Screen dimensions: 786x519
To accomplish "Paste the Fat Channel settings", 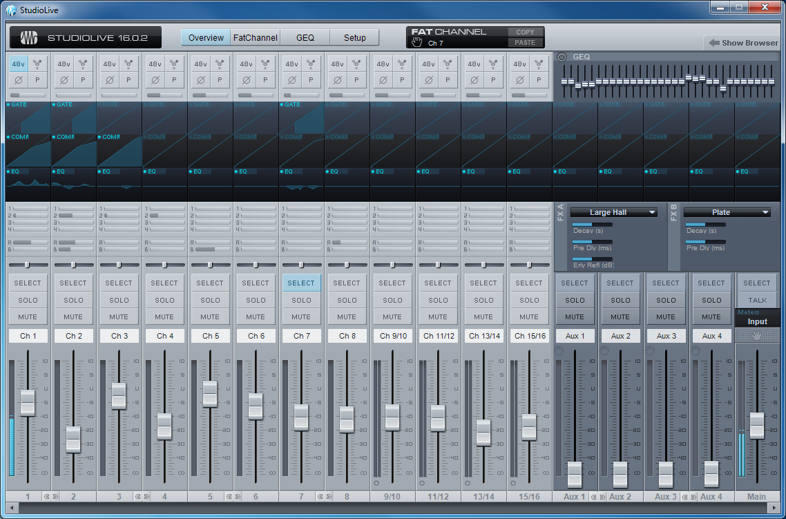I will pyautogui.click(x=526, y=43).
